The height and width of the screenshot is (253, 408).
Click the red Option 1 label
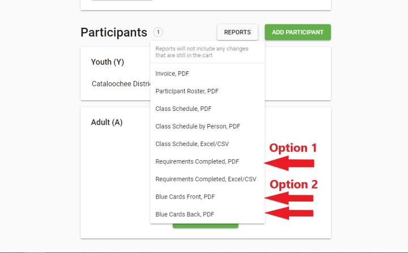(292, 148)
